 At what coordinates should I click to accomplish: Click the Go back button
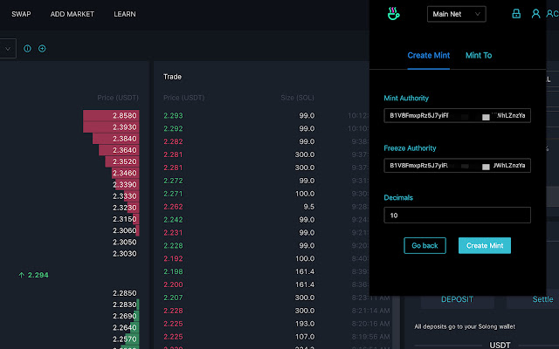tap(424, 245)
